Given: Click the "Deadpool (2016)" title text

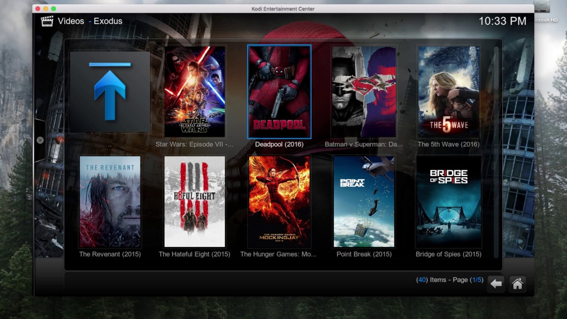Looking at the screenshot, I should [279, 144].
